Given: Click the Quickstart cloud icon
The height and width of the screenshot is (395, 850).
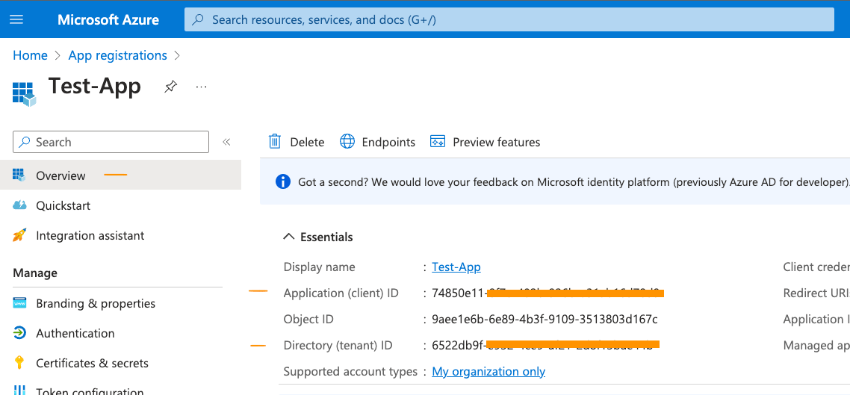Looking at the screenshot, I should pyautogui.click(x=19, y=205).
